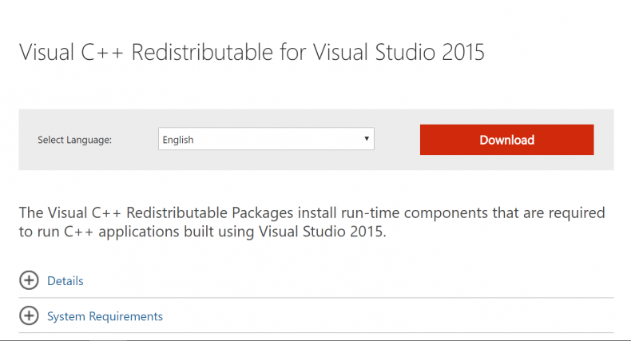The height and width of the screenshot is (341, 631).
Task: Click the divider line below System Requirements
Action: point(316,332)
